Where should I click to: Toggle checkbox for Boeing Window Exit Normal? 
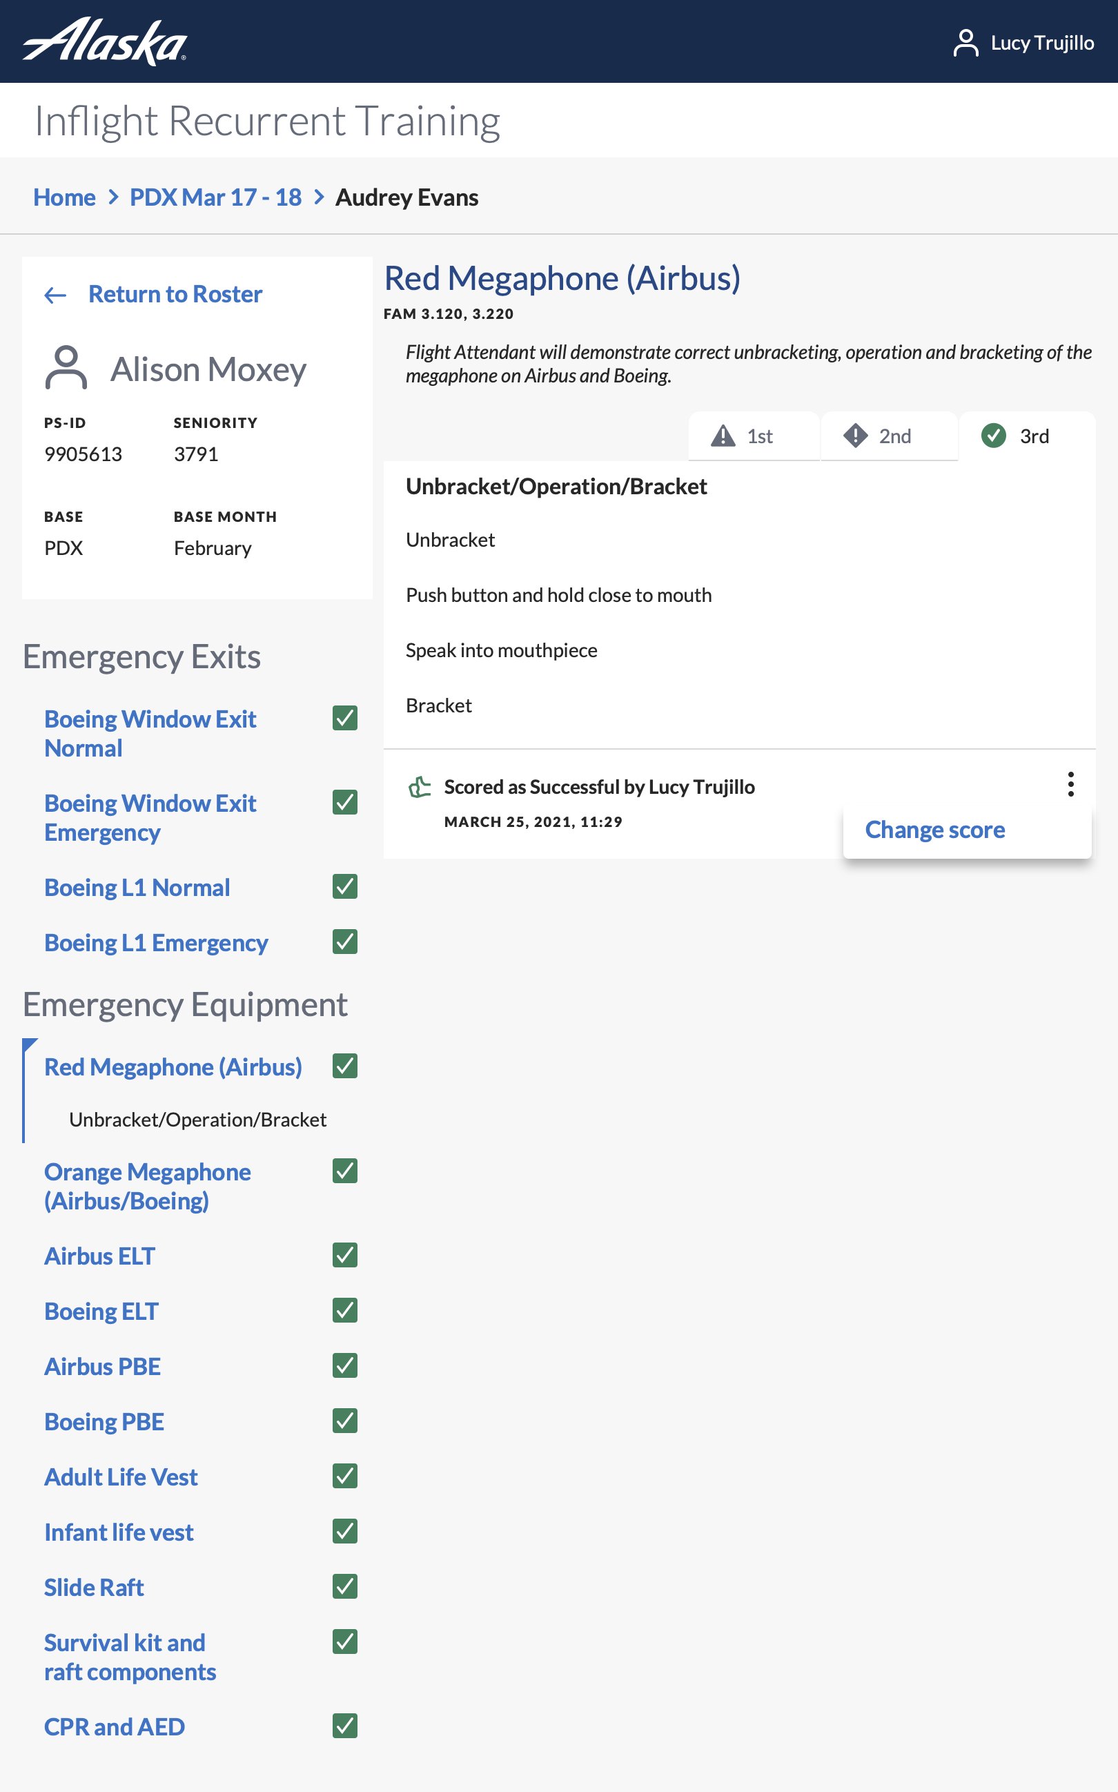click(x=345, y=718)
